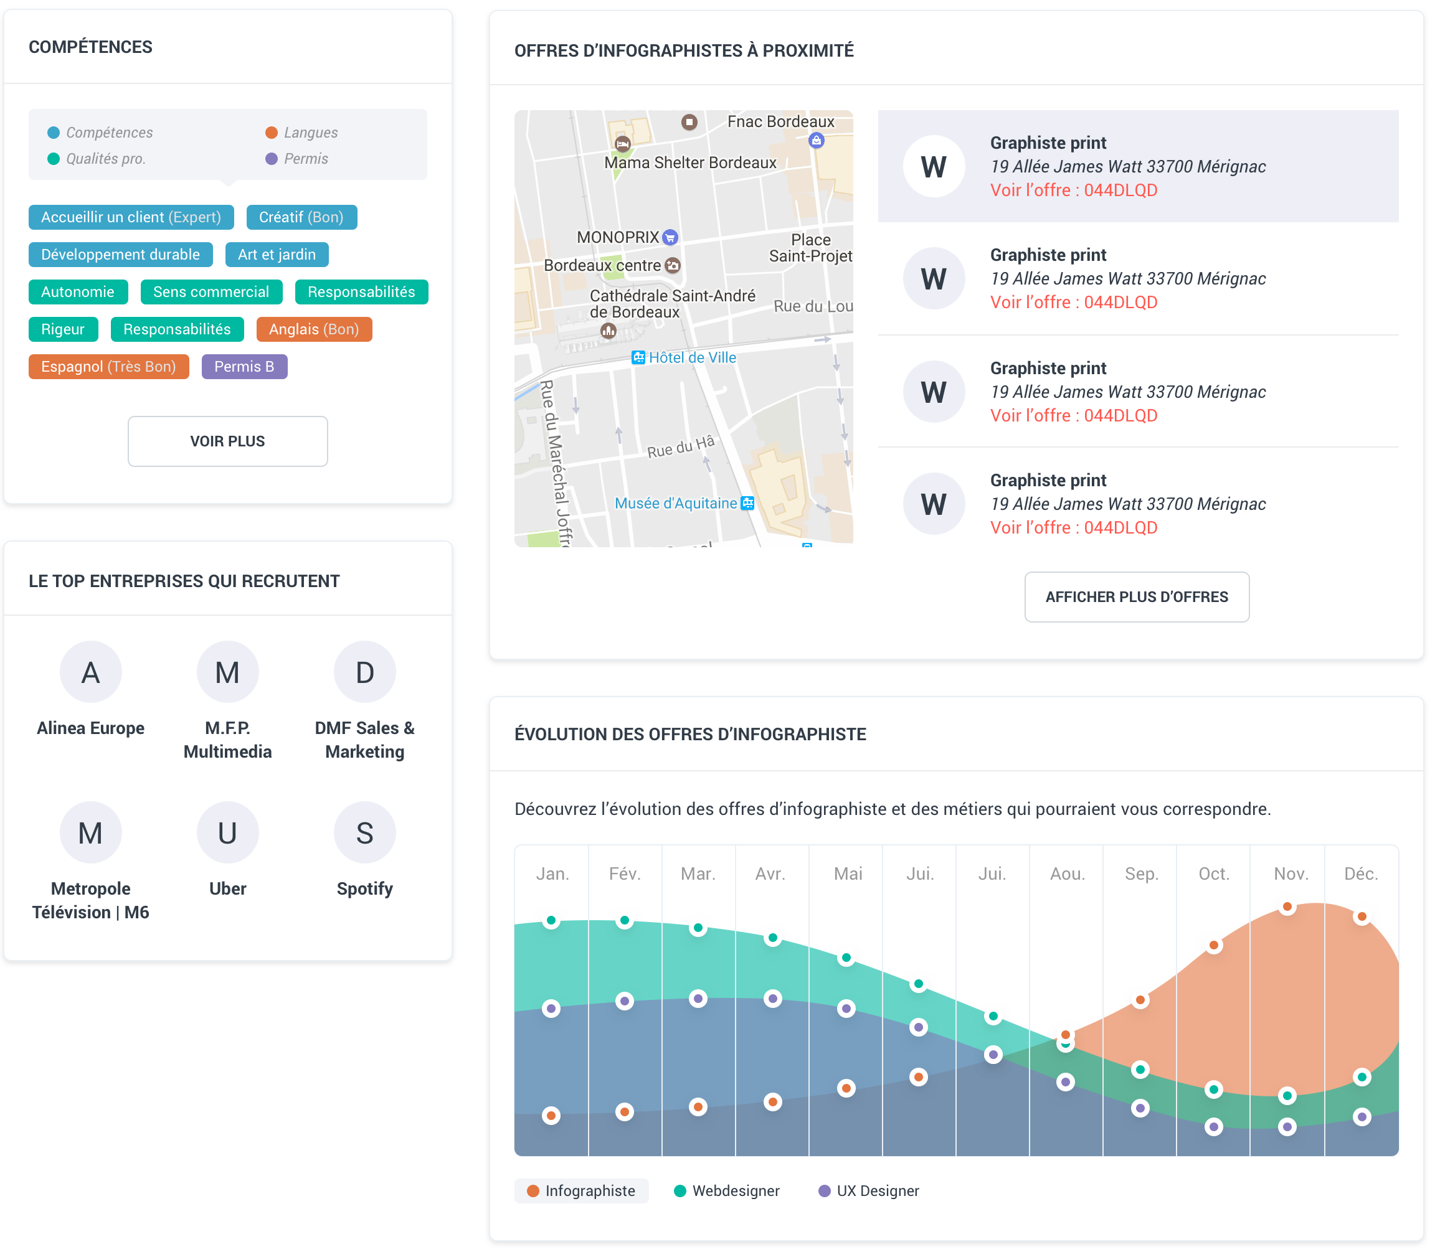Open the M.F.P. Multimedia company logo
The width and height of the screenshot is (1440, 1252).
coord(227,672)
